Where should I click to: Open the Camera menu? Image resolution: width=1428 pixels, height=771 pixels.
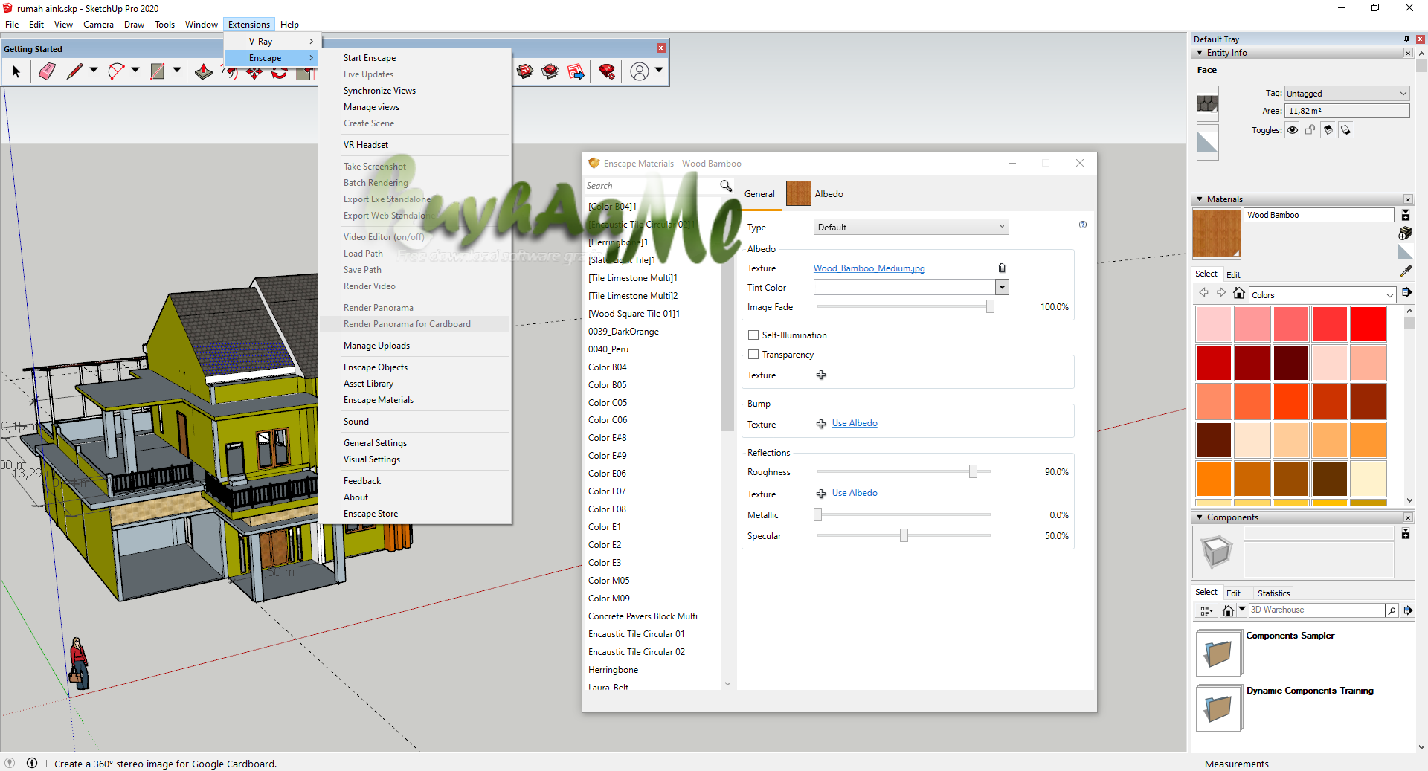click(98, 25)
